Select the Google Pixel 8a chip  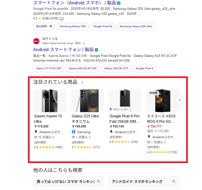pos(103,27)
